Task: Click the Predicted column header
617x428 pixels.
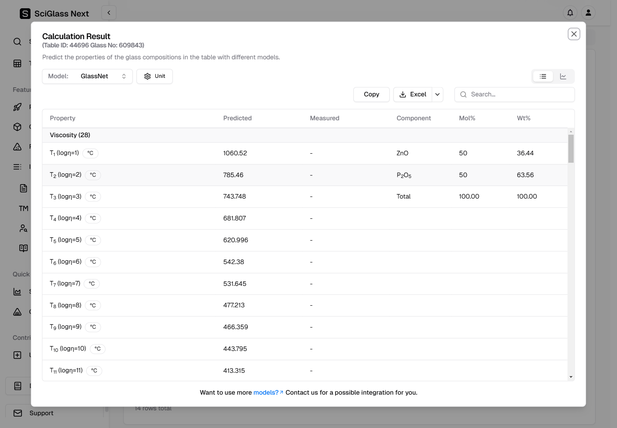Action: (x=237, y=118)
